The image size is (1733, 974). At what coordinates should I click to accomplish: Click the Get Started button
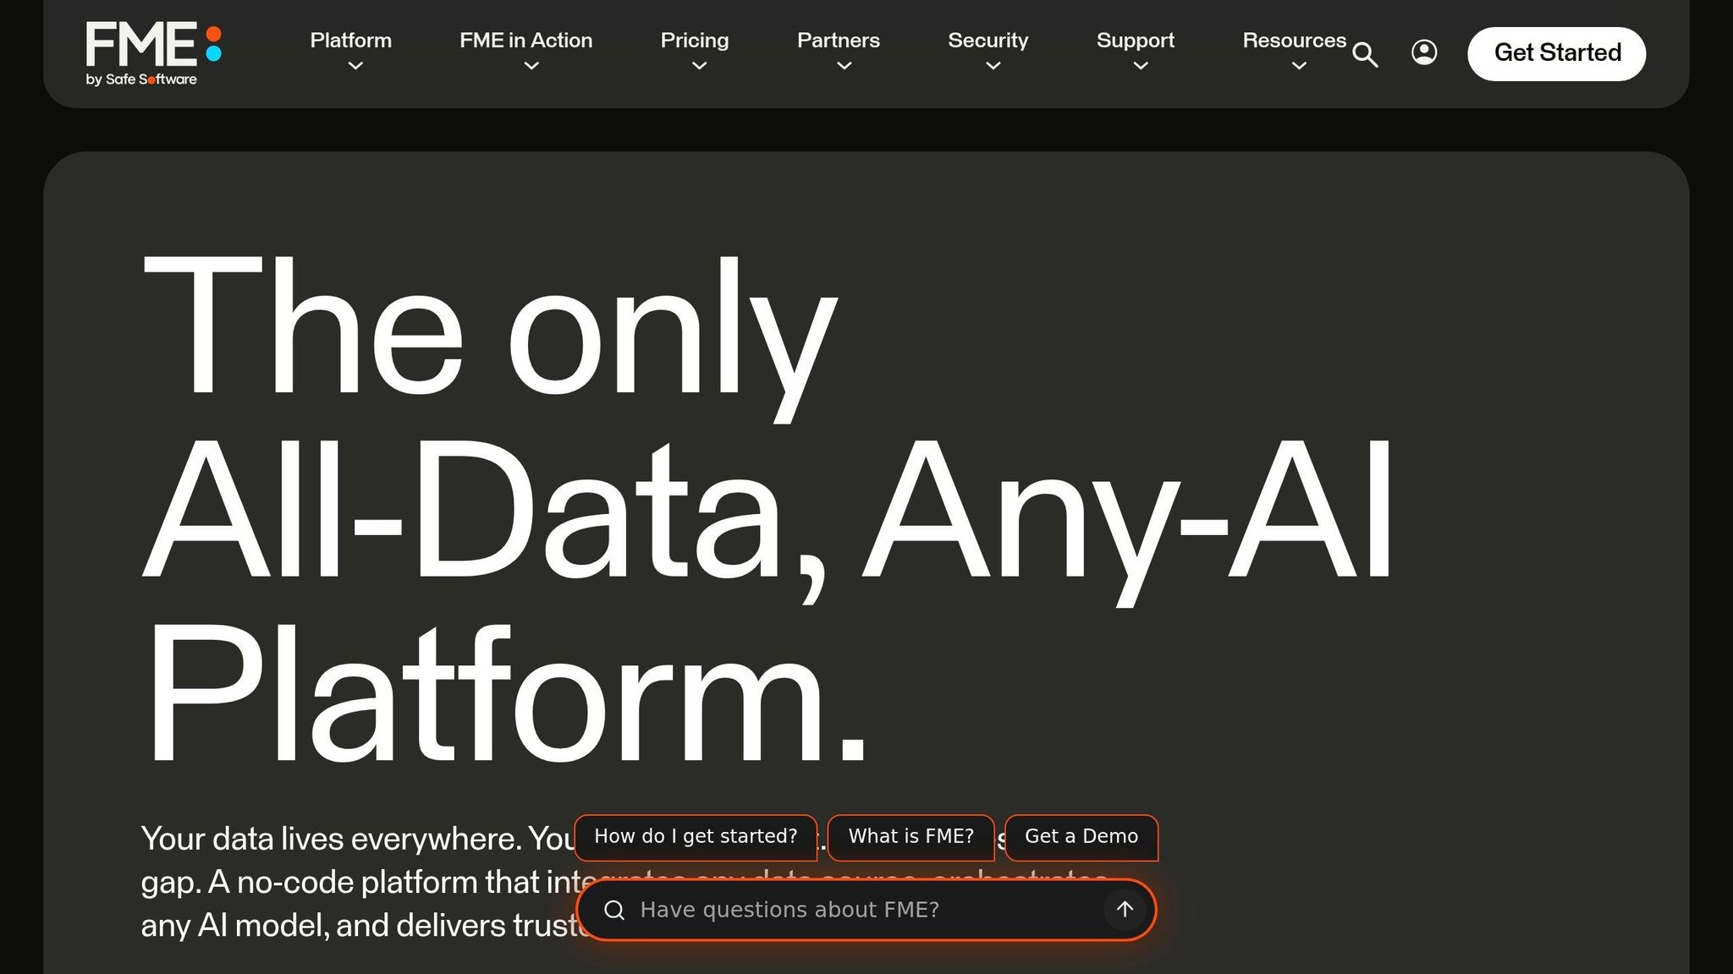[1557, 53]
